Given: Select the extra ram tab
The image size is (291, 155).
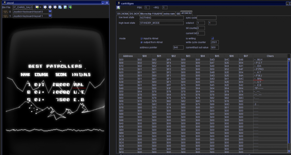Looking at the screenshot, I should tap(169, 13).
